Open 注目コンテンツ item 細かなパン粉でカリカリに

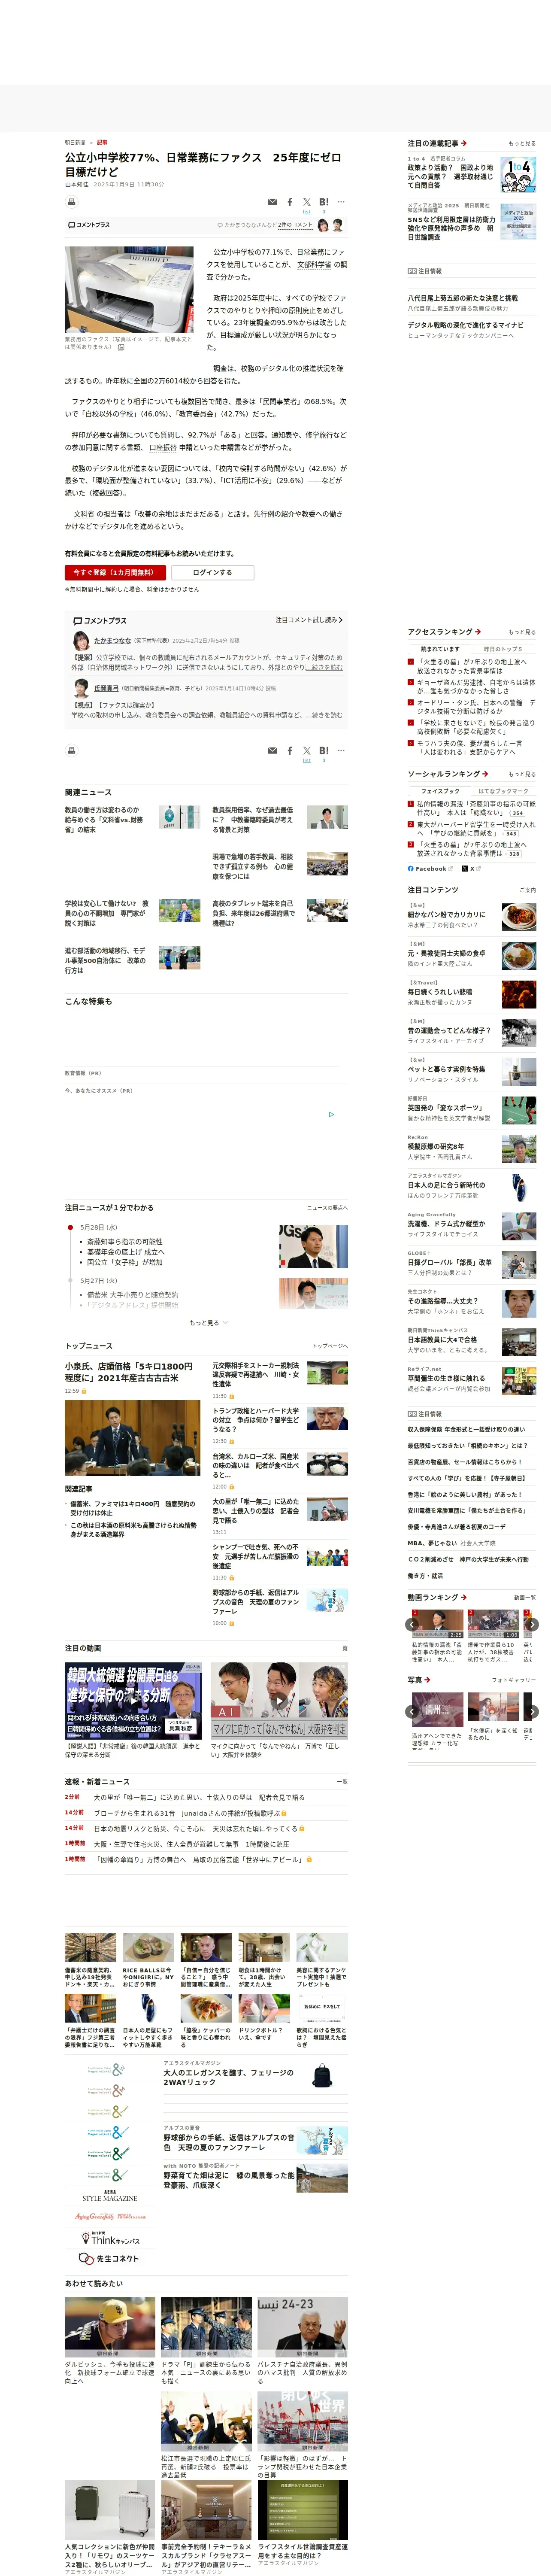(x=447, y=914)
